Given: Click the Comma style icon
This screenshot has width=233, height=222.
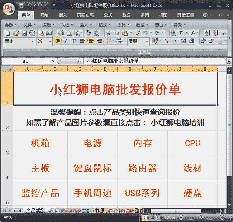Looking at the screenshot, I should 175,41.
